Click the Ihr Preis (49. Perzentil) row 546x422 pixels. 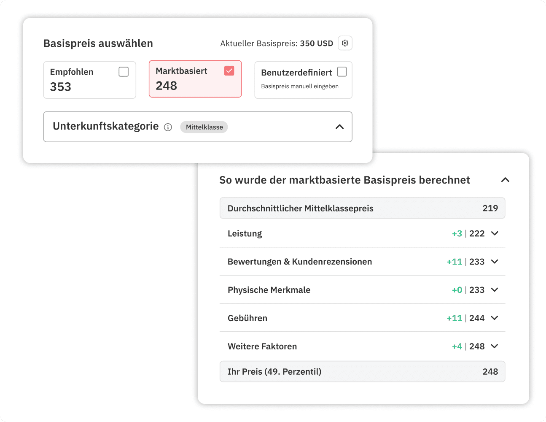coord(362,371)
